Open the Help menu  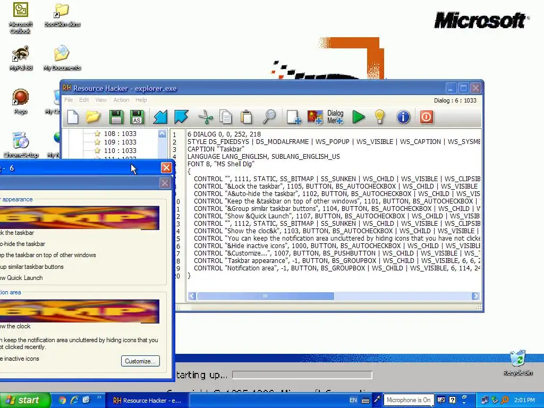tap(141, 100)
